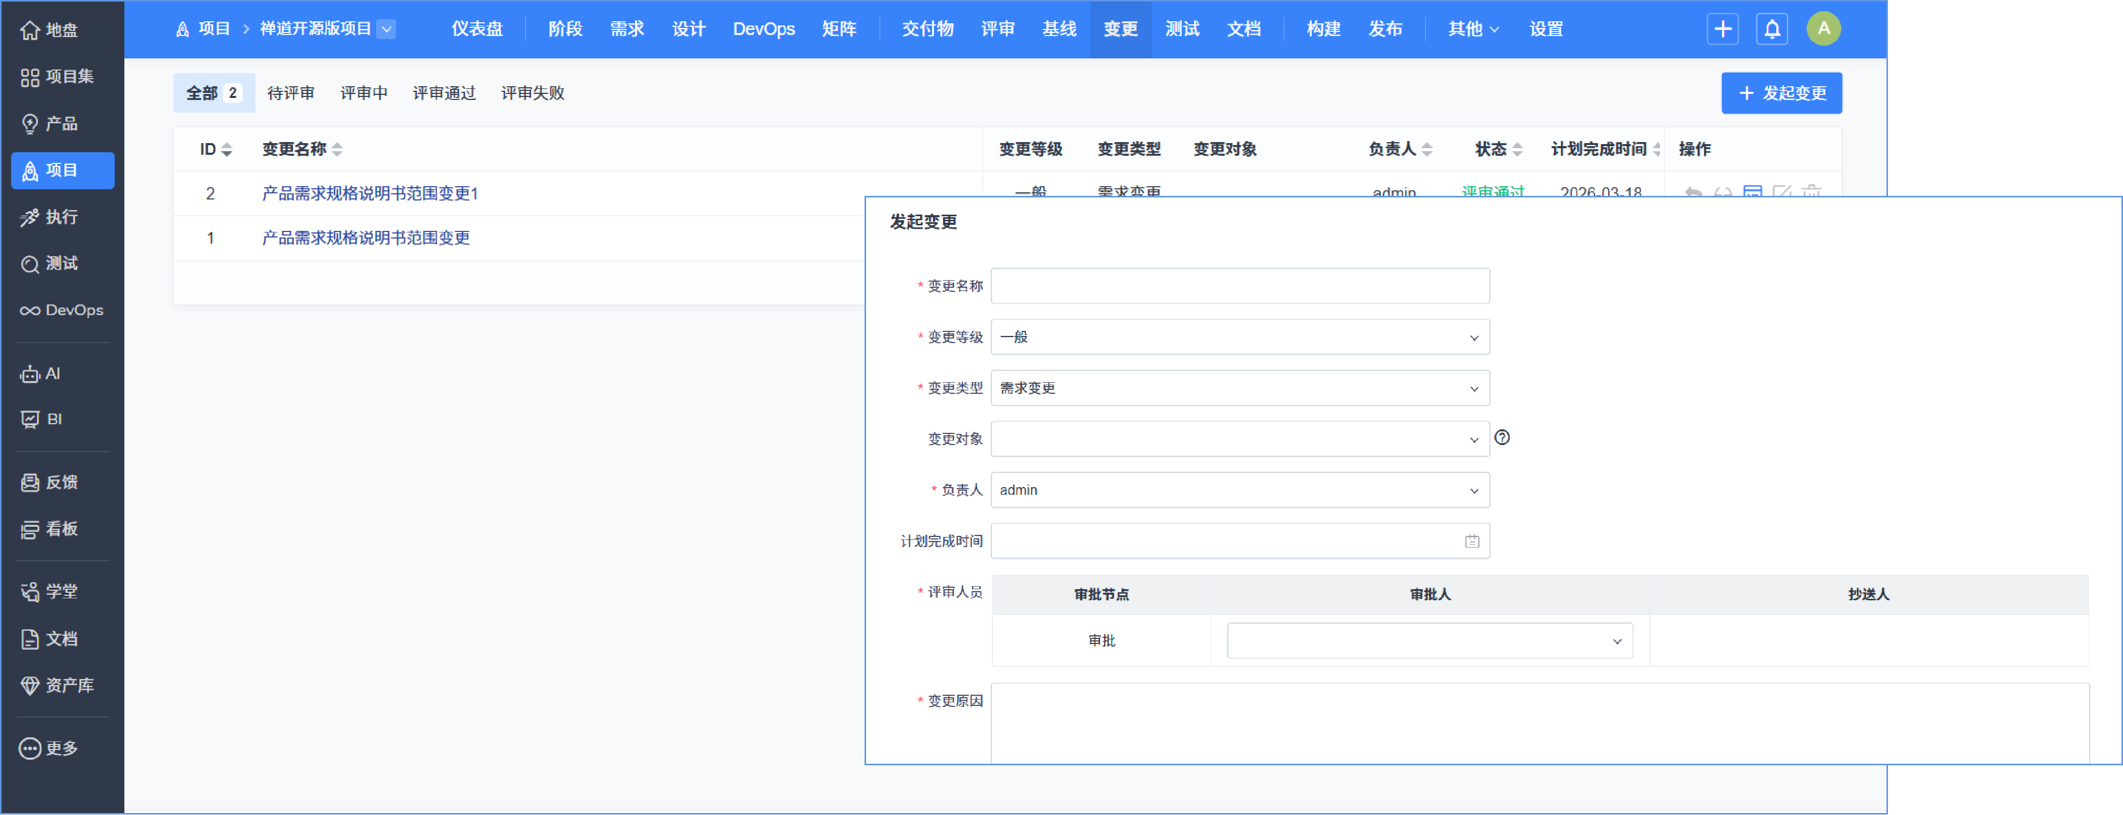The height and width of the screenshot is (815, 2123).
Task: Open the 交付物 tab
Action: coord(928,29)
